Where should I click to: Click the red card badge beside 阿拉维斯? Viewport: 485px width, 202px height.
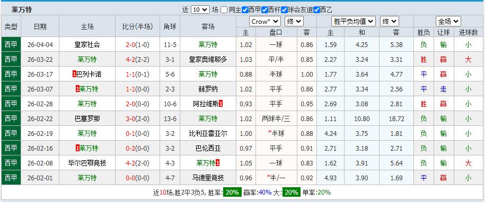pos(221,104)
